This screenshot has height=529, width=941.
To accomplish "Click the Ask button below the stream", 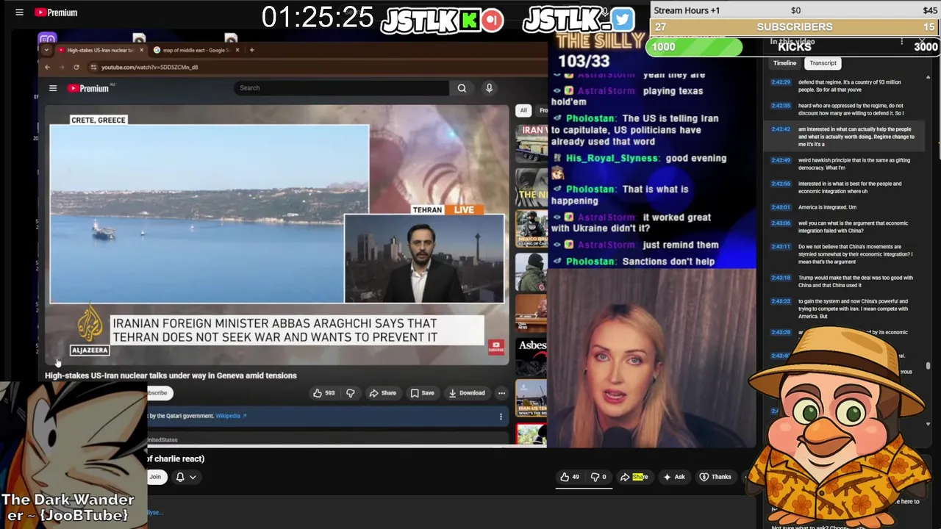I will pos(674,477).
